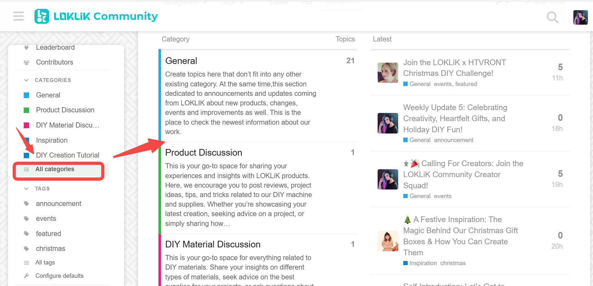Collapse the TAGS section chevron
Screen dimensions: 593x286
(26, 189)
